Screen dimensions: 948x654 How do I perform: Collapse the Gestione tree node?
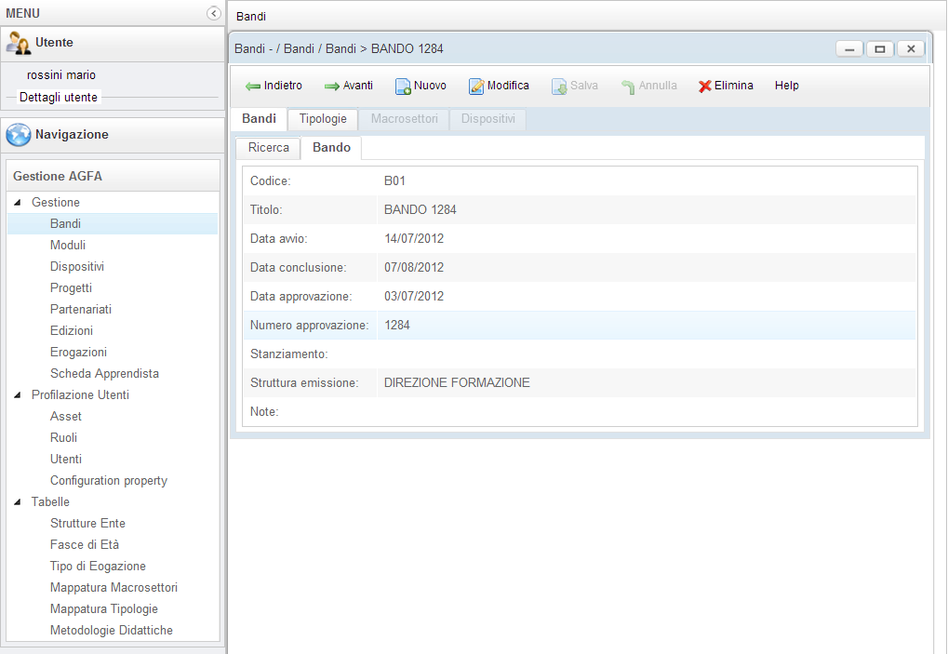point(19,203)
